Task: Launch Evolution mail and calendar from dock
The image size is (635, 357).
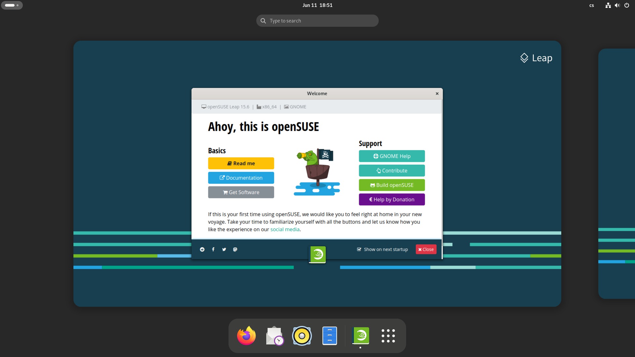Action: point(275,336)
